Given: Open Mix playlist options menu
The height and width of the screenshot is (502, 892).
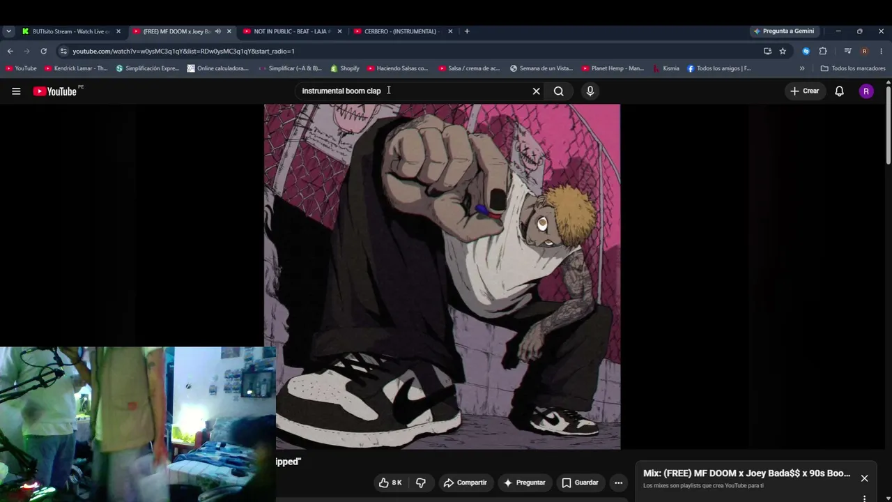Looking at the screenshot, I should [x=864, y=498].
